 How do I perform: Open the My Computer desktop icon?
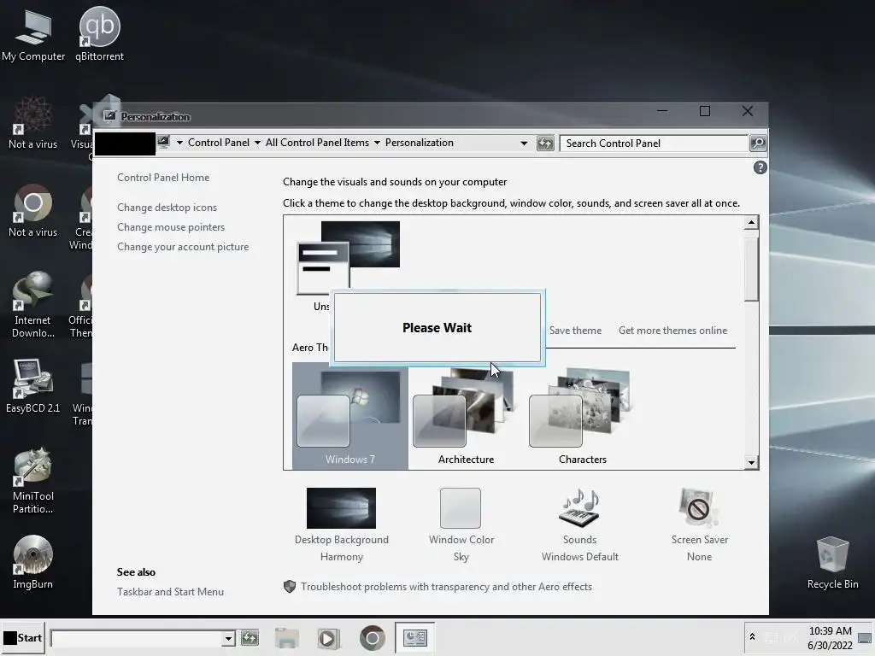(x=33, y=34)
